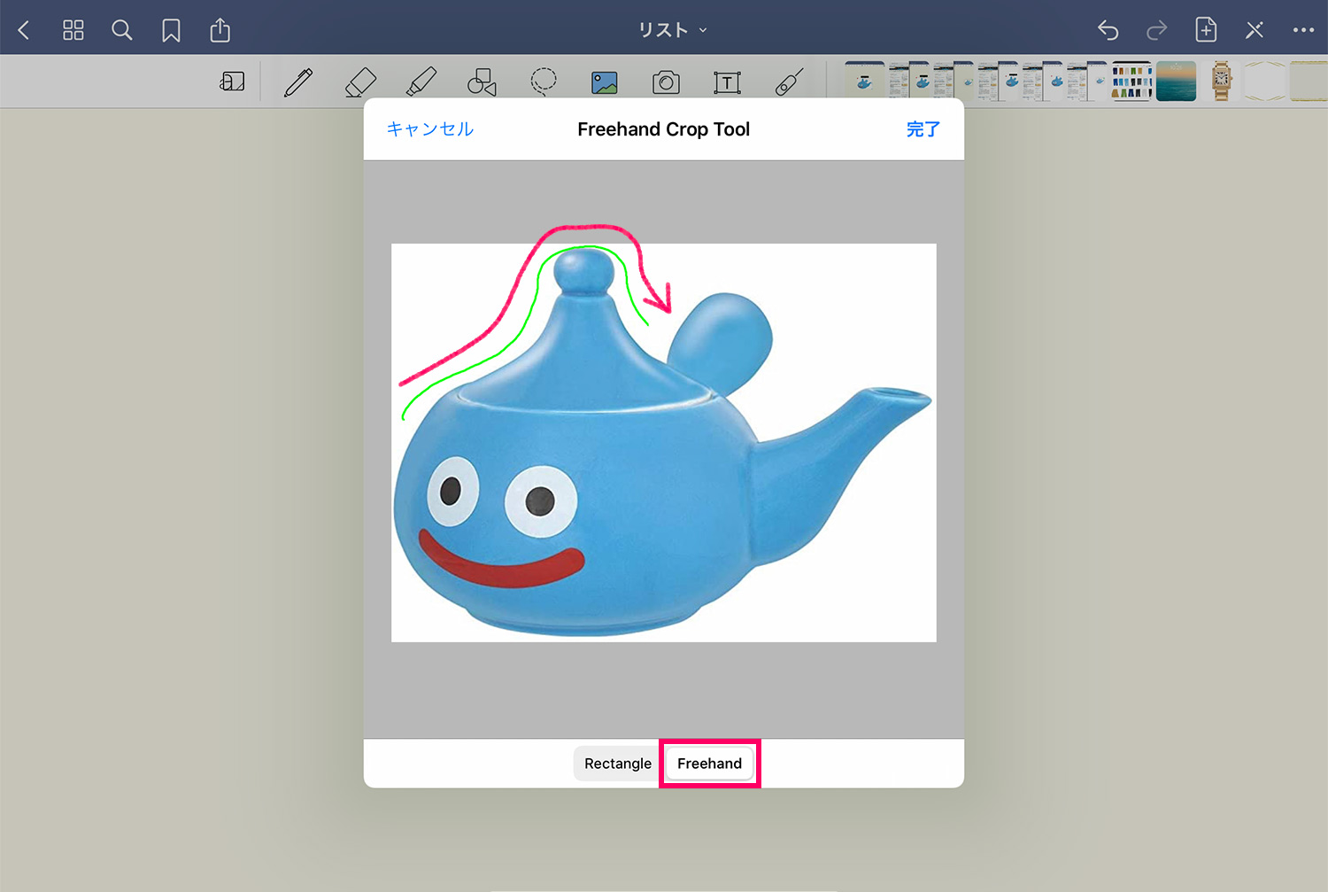
Task: Tap the blue slime teapot image in crop area
Action: [664, 443]
